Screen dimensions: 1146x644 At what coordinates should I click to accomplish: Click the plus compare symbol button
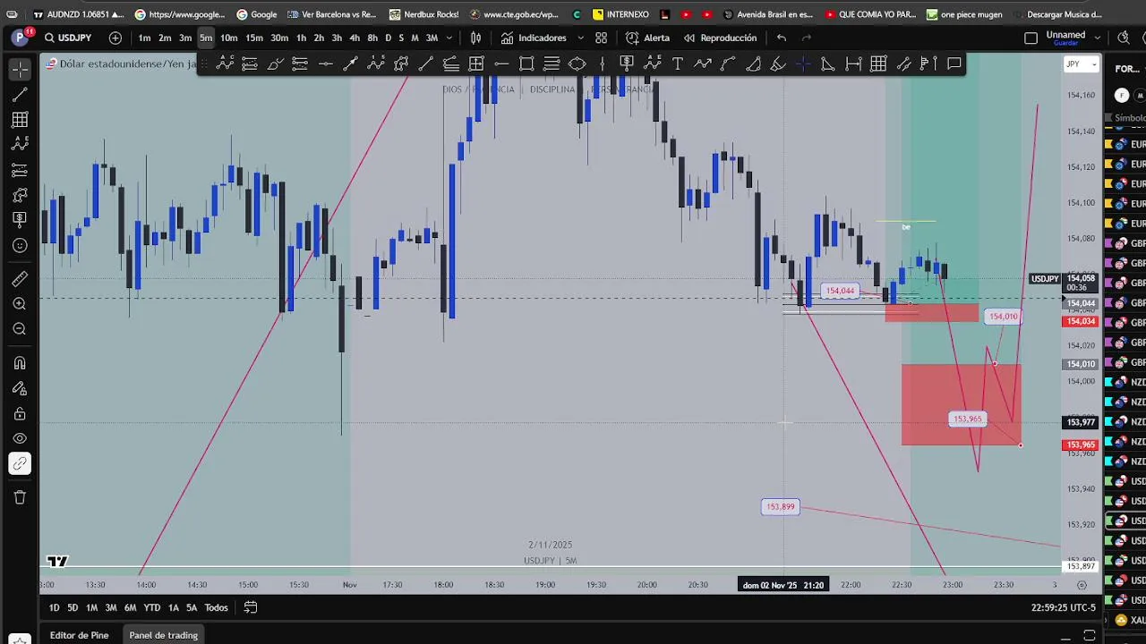point(115,38)
